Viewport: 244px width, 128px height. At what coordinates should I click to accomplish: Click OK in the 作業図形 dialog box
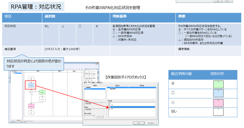coord(139,123)
